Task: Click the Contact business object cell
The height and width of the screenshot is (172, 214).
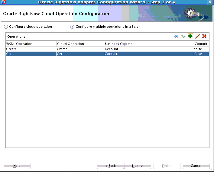Action: pos(149,54)
